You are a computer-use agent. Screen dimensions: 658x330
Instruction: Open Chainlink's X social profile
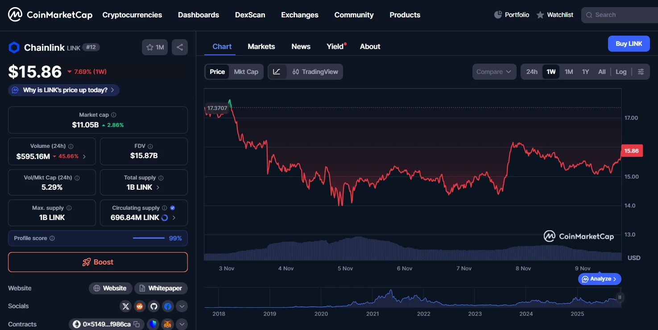pyautogui.click(x=125, y=306)
